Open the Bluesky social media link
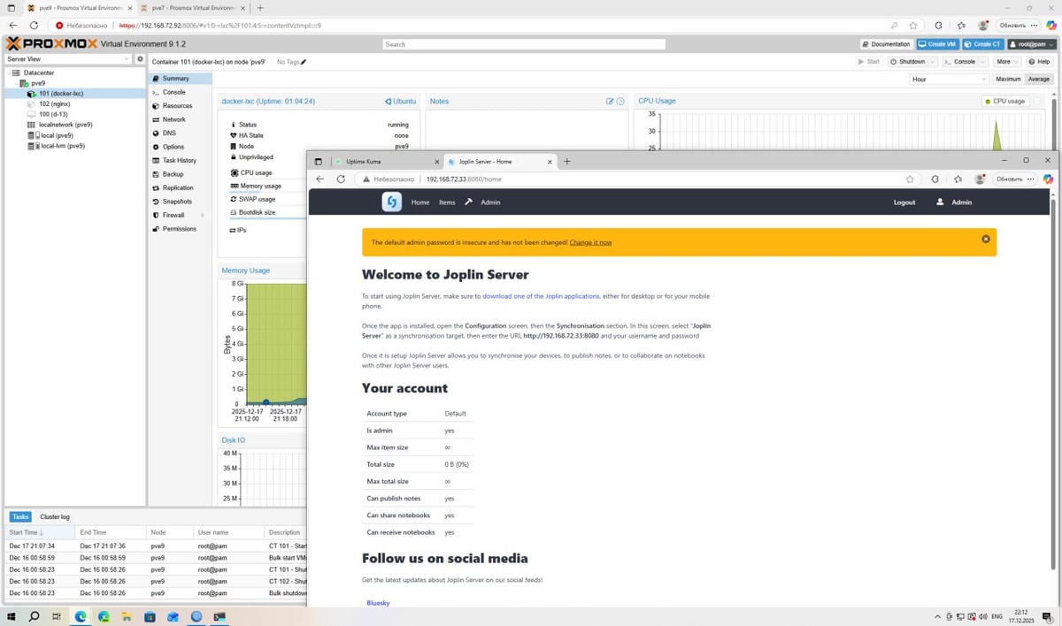Viewport: 1062px width, 626px height. [378, 603]
